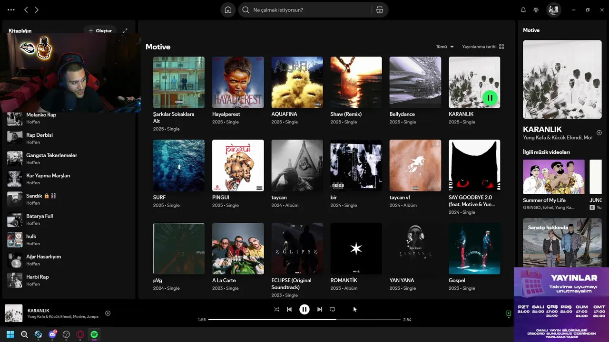Open the Sanatçı hakkında artist card
The width and height of the screenshot is (609, 342).
tap(562, 242)
